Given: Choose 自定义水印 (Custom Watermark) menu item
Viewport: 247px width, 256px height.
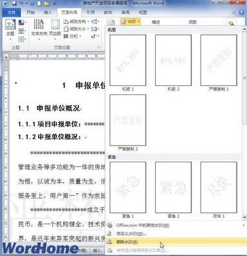Looking at the screenshot, I should (x=177, y=233).
